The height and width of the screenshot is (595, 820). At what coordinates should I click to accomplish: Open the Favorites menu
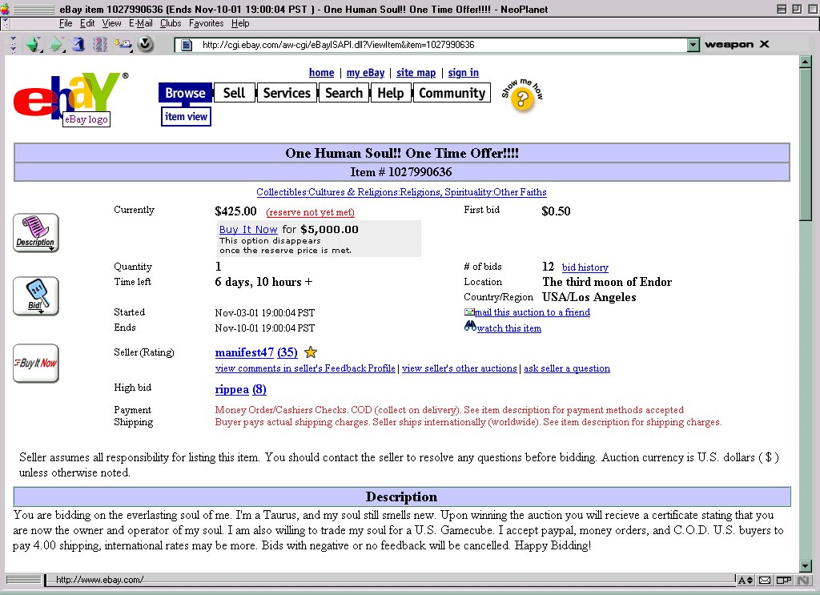206,23
